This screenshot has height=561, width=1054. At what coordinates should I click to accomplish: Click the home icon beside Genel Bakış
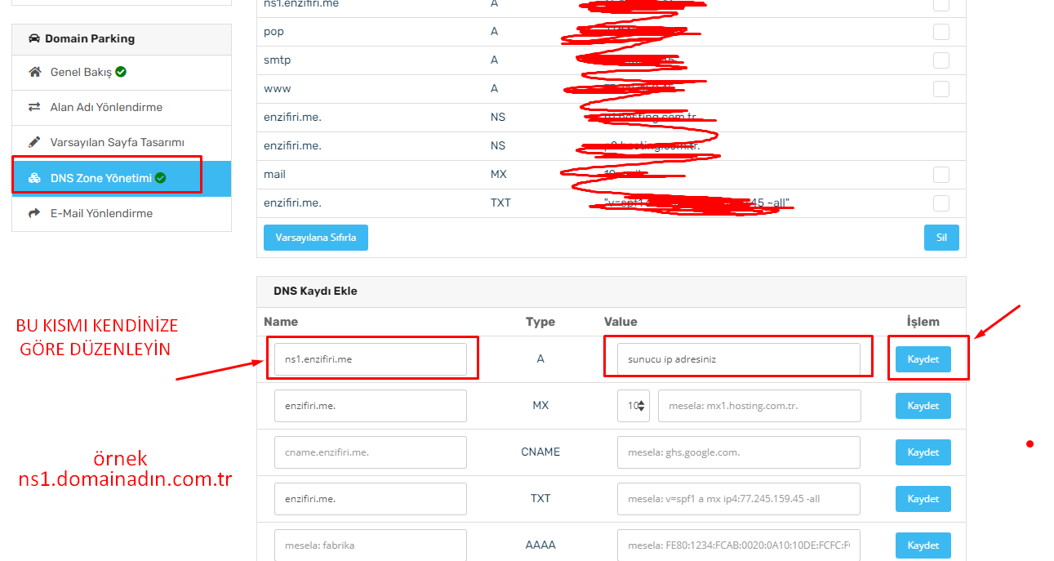[x=34, y=72]
